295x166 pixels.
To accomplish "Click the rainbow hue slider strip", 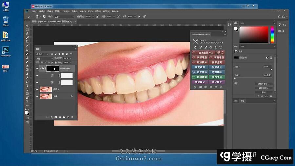I will click(272, 35).
